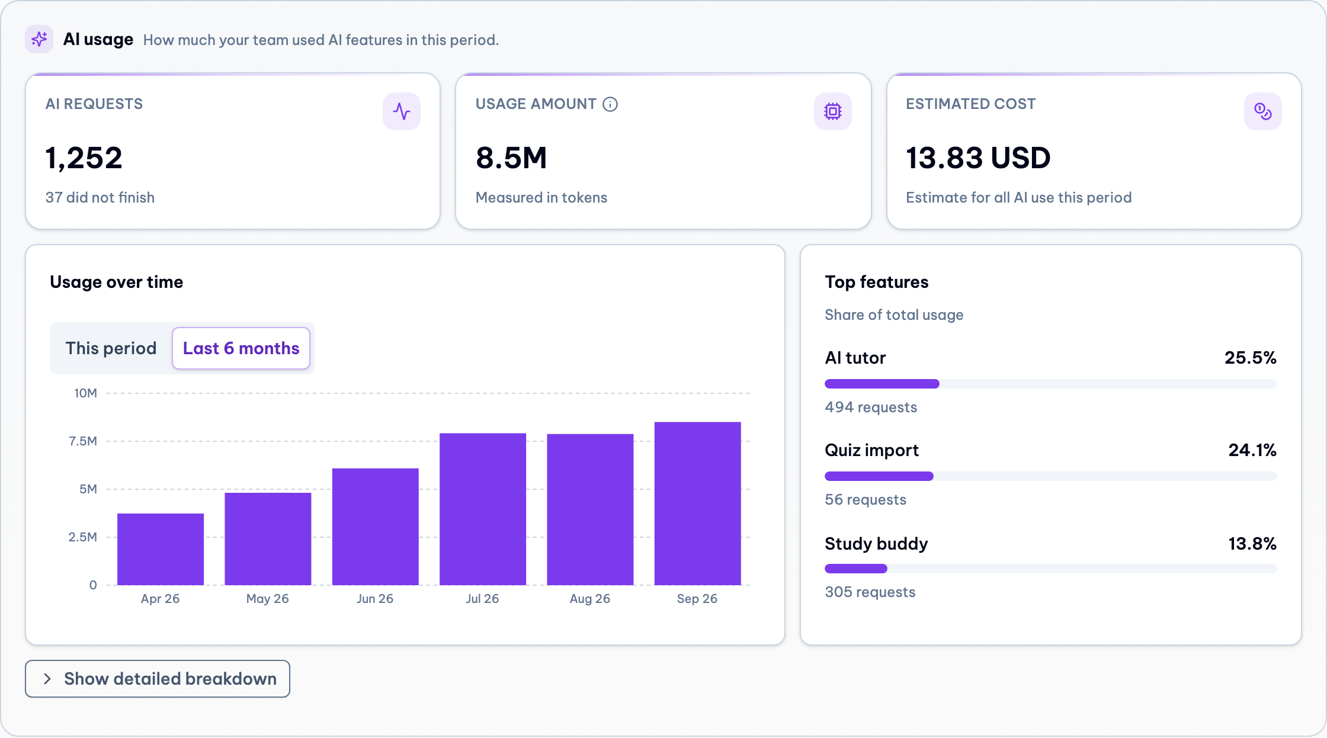Click the 13.8% share value

[1252, 544]
